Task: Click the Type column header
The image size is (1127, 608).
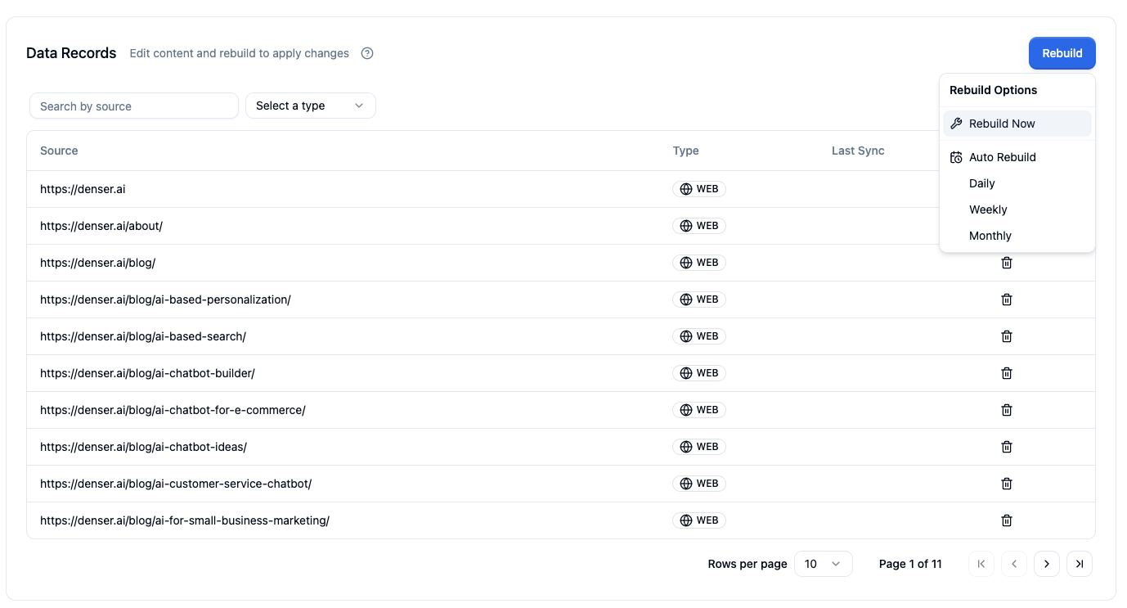Action: pos(686,151)
